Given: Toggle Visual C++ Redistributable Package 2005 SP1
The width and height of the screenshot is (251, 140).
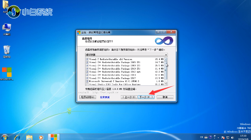Looking at the screenshot, I should (x=87, y=63).
